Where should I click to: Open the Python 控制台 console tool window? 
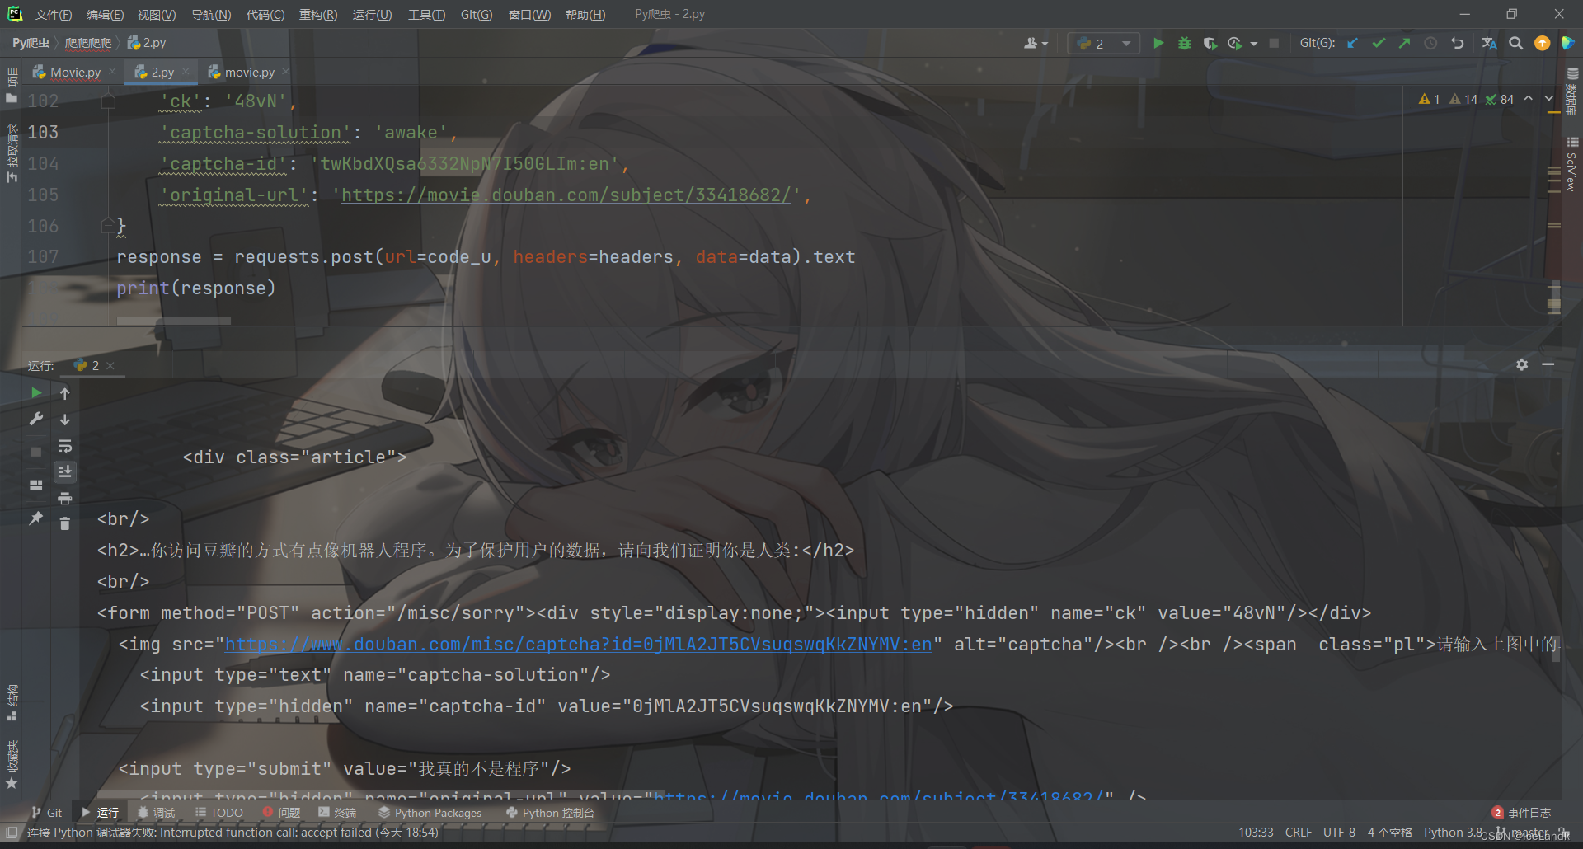coord(551,813)
